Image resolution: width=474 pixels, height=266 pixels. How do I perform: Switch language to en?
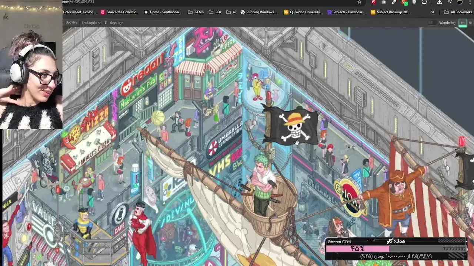pos(463,23)
